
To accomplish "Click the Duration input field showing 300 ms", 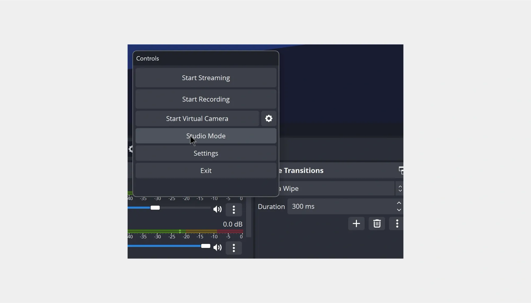I will click(340, 206).
